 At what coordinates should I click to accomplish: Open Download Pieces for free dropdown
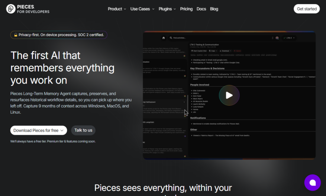39,130
